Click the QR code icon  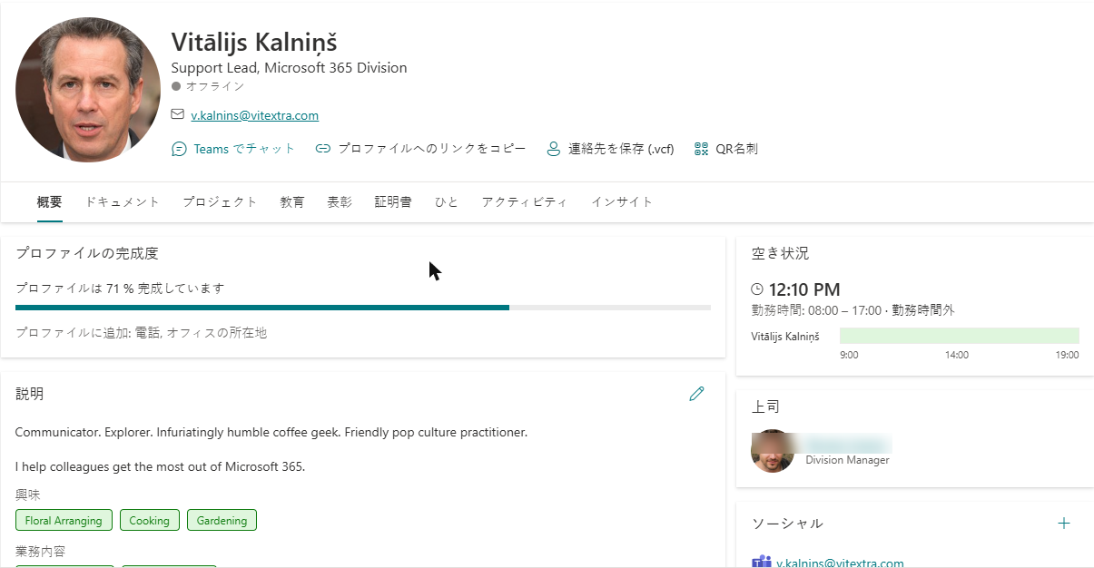pos(701,149)
